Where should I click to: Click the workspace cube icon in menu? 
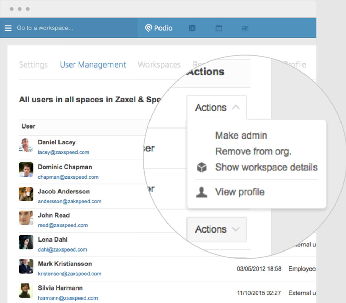pos(201,167)
